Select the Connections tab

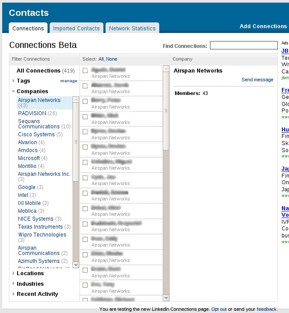click(28, 28)
